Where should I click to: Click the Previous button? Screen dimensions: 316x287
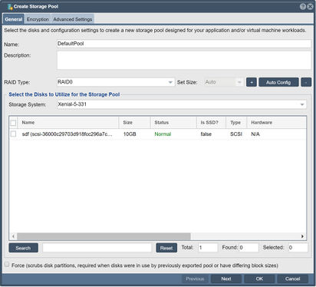point(195,279)
